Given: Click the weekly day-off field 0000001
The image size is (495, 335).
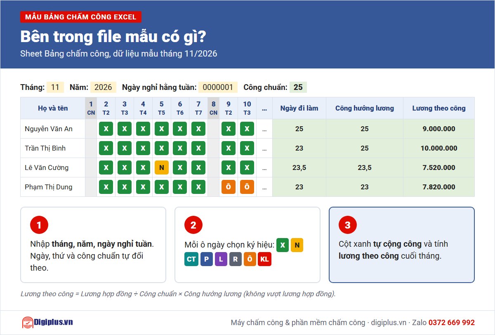Looking at the screenshot, I should tap(218, 87).
